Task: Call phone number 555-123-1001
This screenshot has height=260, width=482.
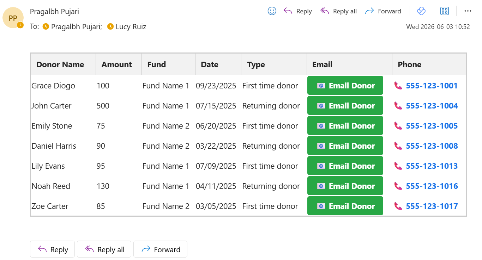Action: 432,86
